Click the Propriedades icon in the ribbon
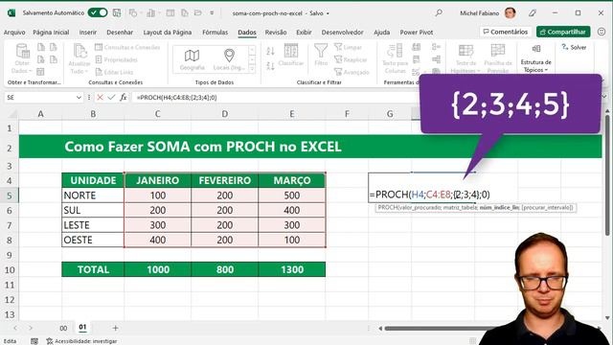 click(99, 59)
